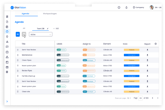This screenshot has width=165, height=110.
Task: Click Clean site task title
Action: pyautogui.click(x=26, y=92)
